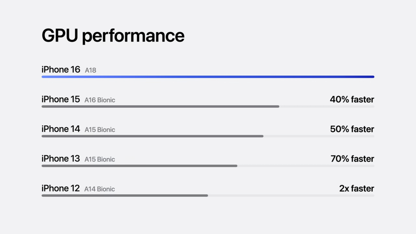Click the A16 Bionic chip label
The image size is (416, 234).
(x=100, y=100)
